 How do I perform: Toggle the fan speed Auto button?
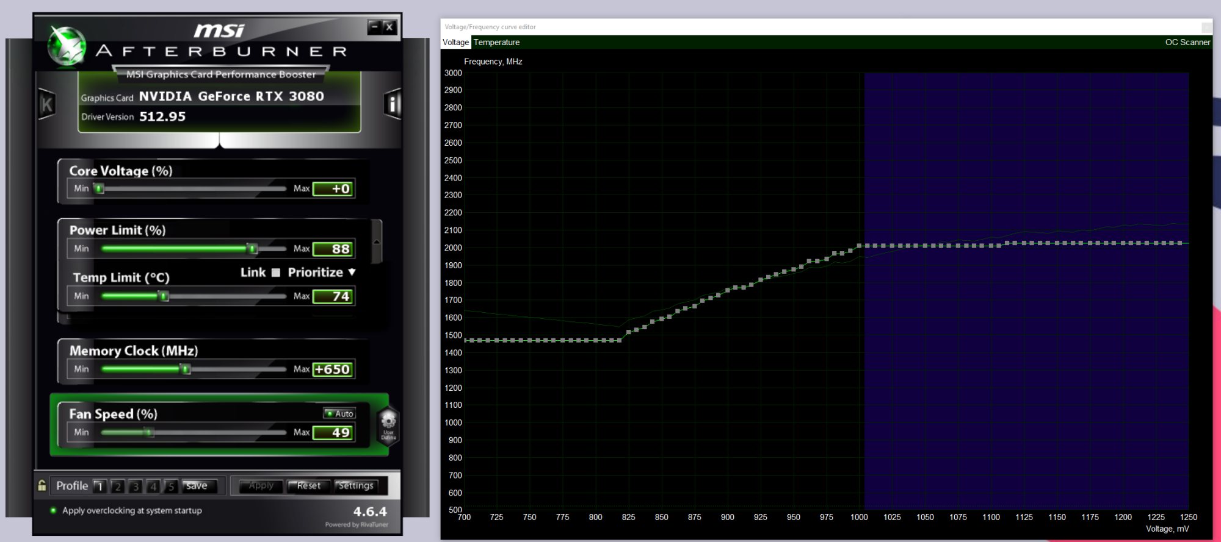pos(339,413)
